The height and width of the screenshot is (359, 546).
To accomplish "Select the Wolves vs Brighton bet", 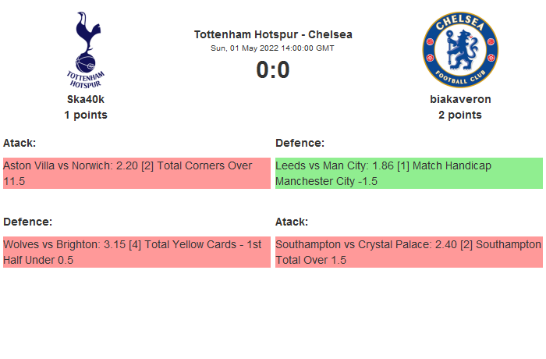I will (136, 252).
